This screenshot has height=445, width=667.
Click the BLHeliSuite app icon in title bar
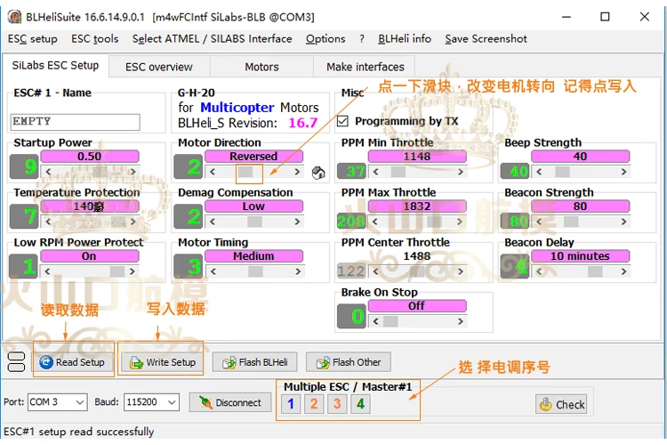[x=15, y=17]
